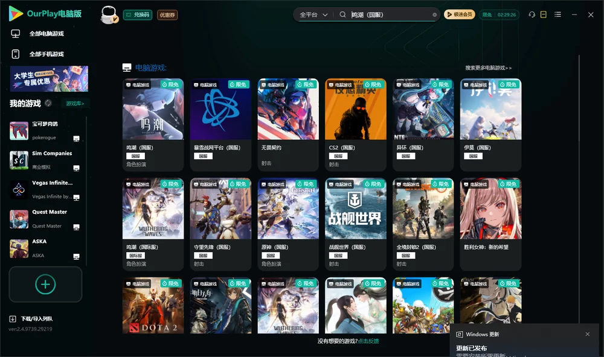
Task: Open customer support headset icon
Action: [532, 14]
